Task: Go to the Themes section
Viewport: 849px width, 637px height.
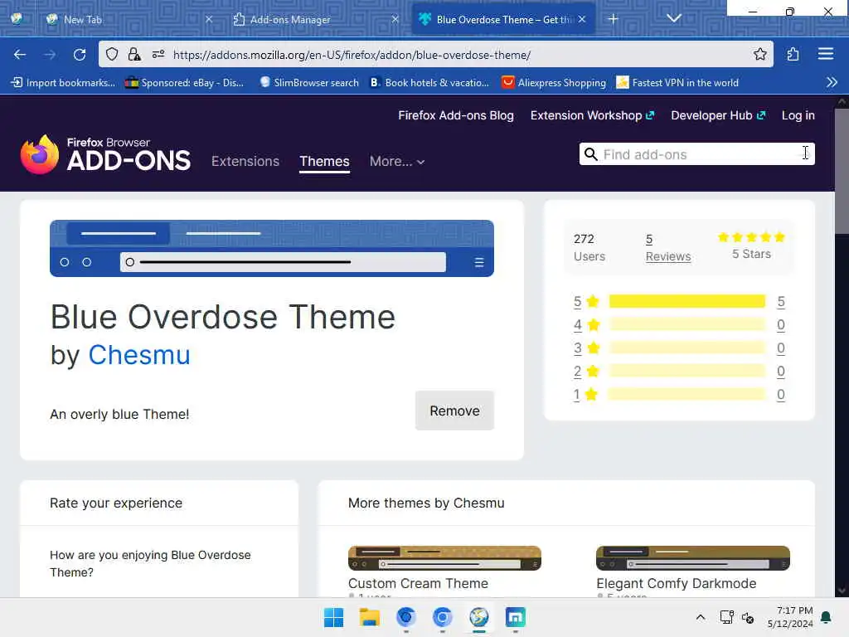Action: pos(324,162)
